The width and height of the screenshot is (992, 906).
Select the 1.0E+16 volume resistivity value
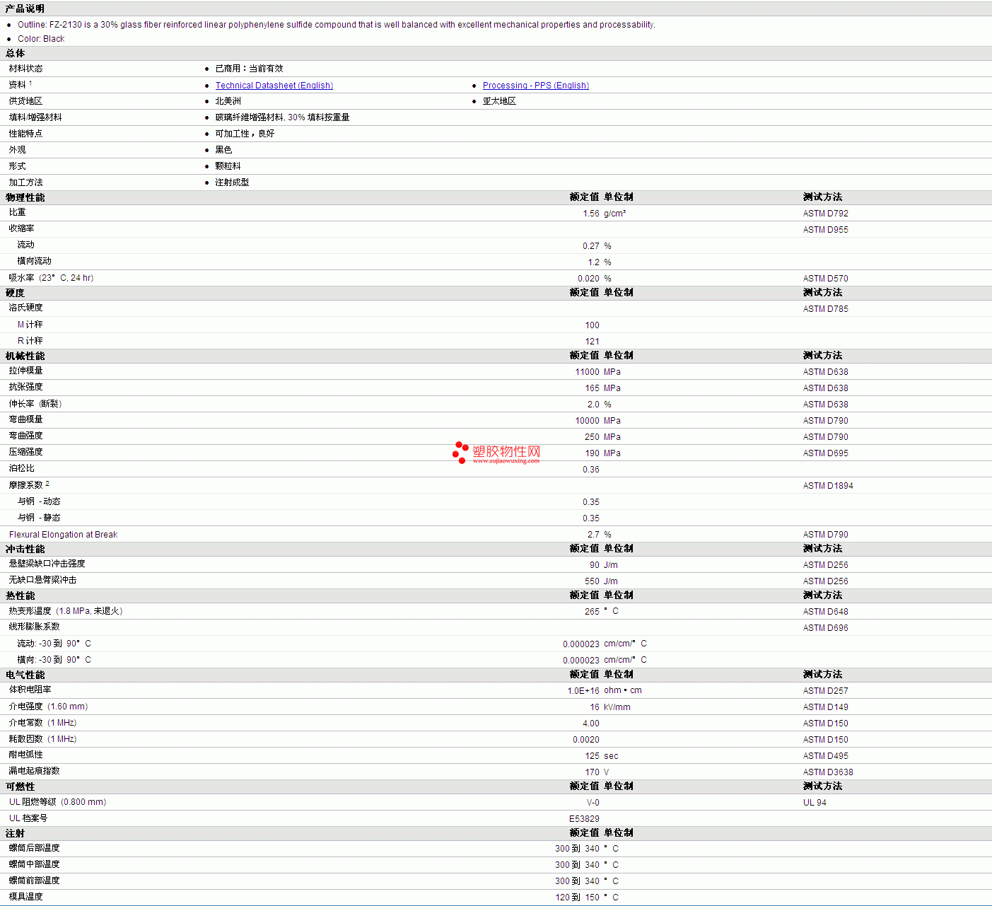(x=583, y=691)
